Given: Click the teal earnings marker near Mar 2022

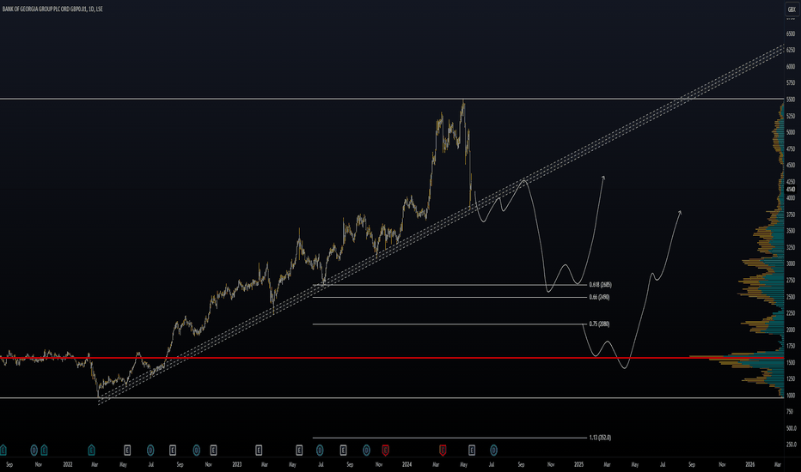Looking at the screenshot, I should pyautogui.click(x=91, y=450).
